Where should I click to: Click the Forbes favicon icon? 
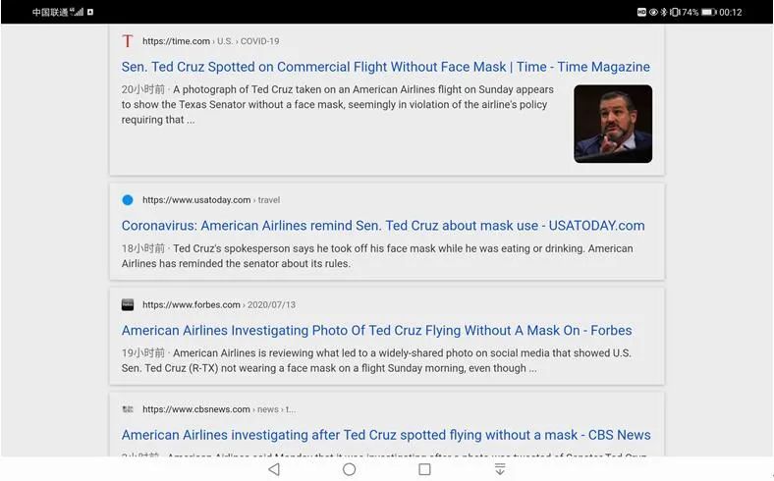point(128,305)
